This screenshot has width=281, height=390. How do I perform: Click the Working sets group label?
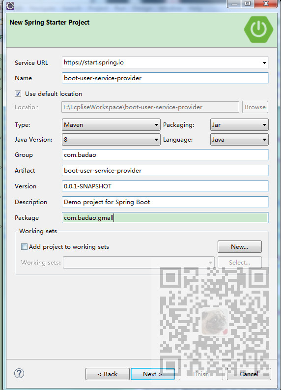tap(38, 231)
